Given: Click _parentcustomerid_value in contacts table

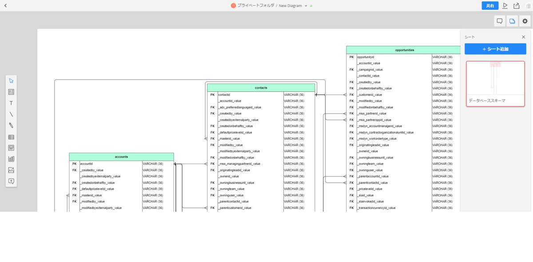Looking at the screenshot, I should click(235, 208).
